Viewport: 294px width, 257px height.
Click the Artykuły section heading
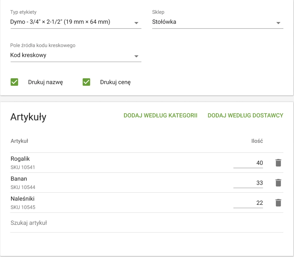(x=28, y=117)
